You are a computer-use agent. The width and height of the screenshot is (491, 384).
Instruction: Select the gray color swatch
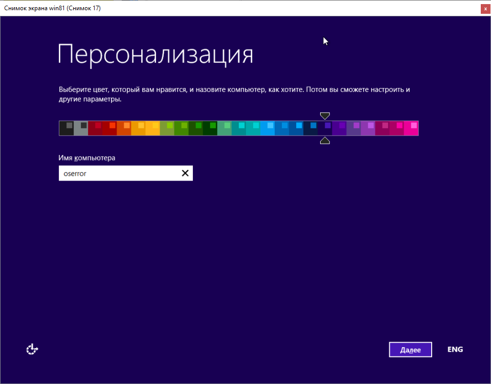pos(81,128)
